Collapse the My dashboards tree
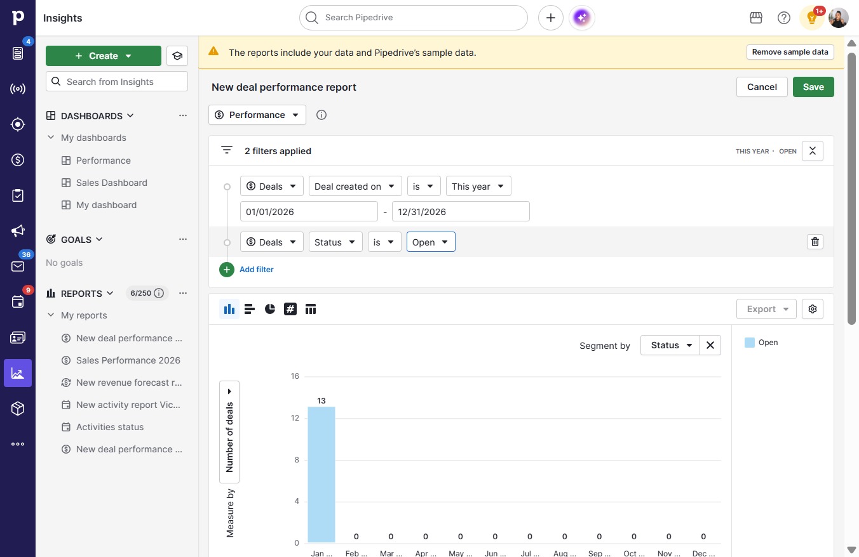This screenshot has width=859, height=557. [51, 138]
